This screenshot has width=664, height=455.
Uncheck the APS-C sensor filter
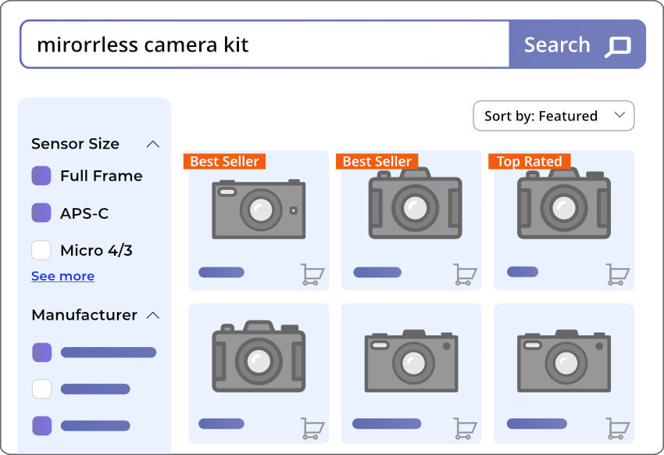pyautogui.click(x=41, y=213)
